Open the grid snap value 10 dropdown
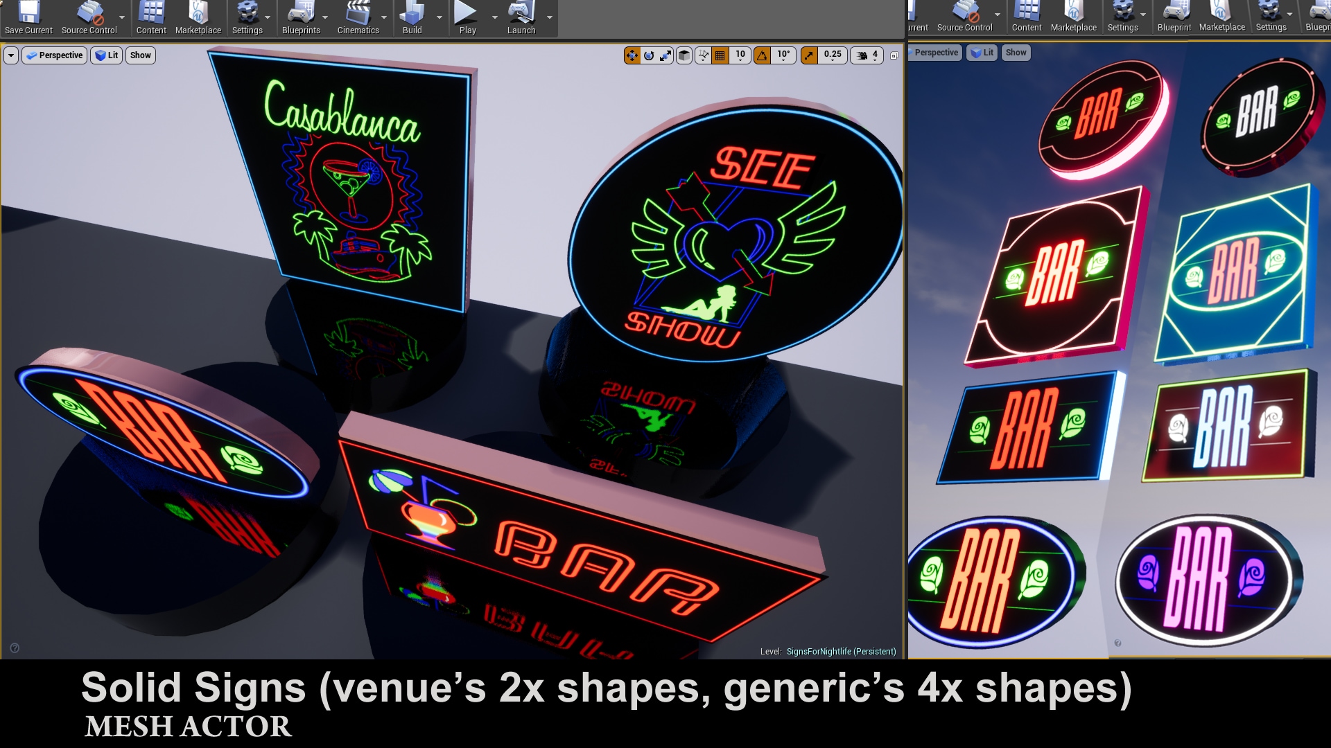Image resolution: width=1331 pixels, height=748 pixels. coord(740,55)
